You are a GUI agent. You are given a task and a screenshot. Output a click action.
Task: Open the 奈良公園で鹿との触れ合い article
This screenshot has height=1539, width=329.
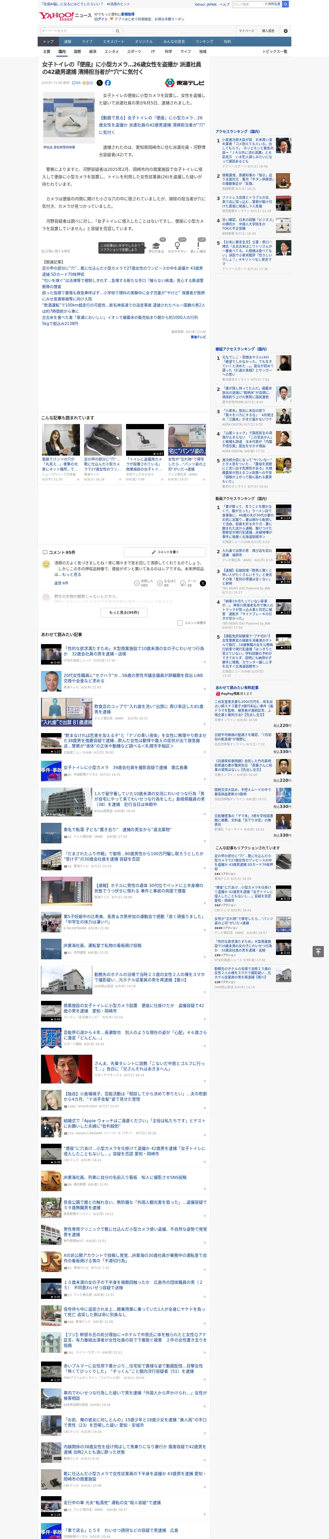point(135,1205)
